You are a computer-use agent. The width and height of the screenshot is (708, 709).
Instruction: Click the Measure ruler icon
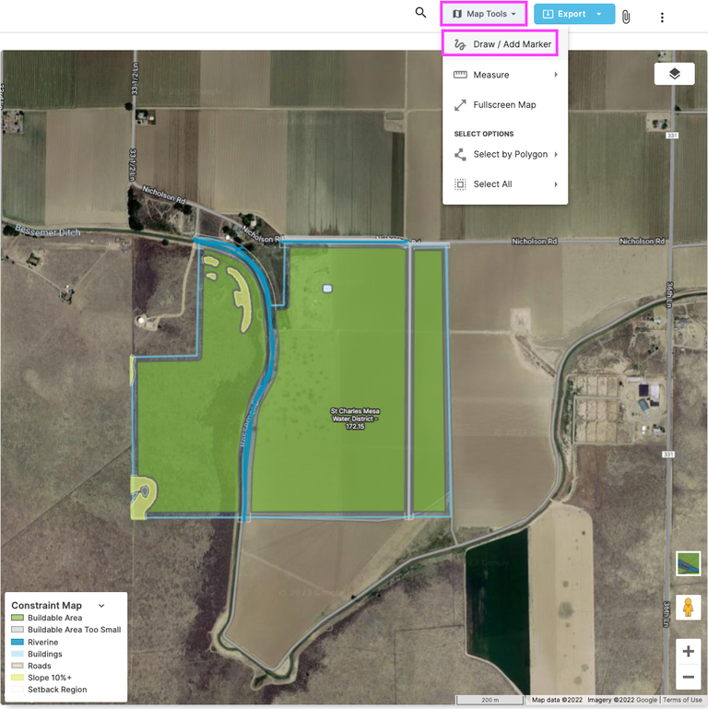460,75
